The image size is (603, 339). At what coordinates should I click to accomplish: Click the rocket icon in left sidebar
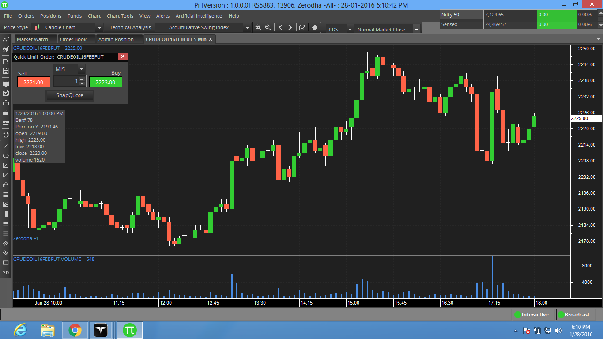6,49
